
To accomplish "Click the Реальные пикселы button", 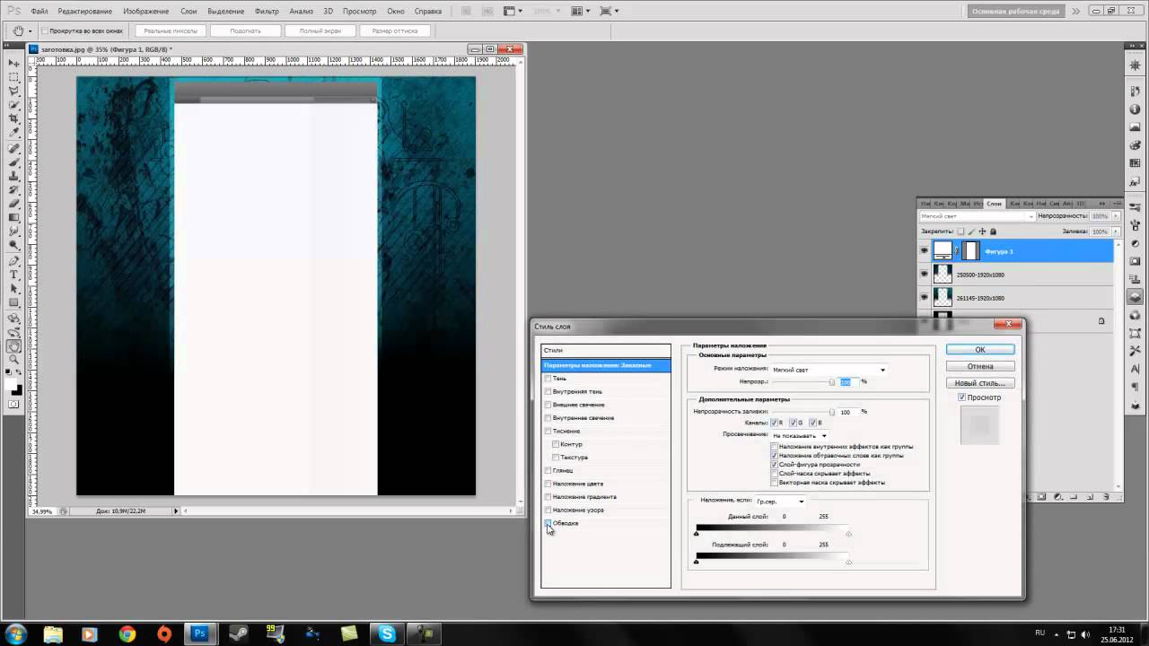I will click(x=171, y=31).
